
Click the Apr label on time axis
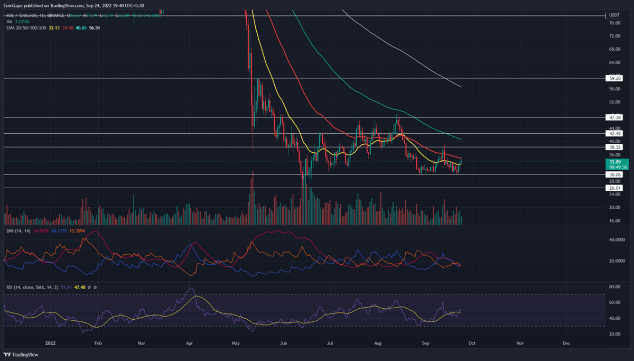point(189,343)
